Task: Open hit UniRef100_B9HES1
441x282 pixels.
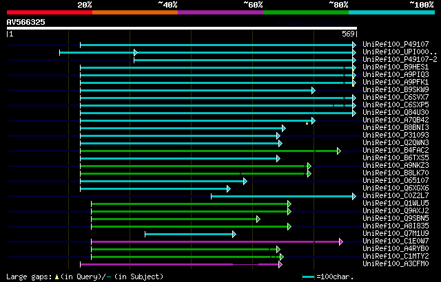Action: point(396,67)
